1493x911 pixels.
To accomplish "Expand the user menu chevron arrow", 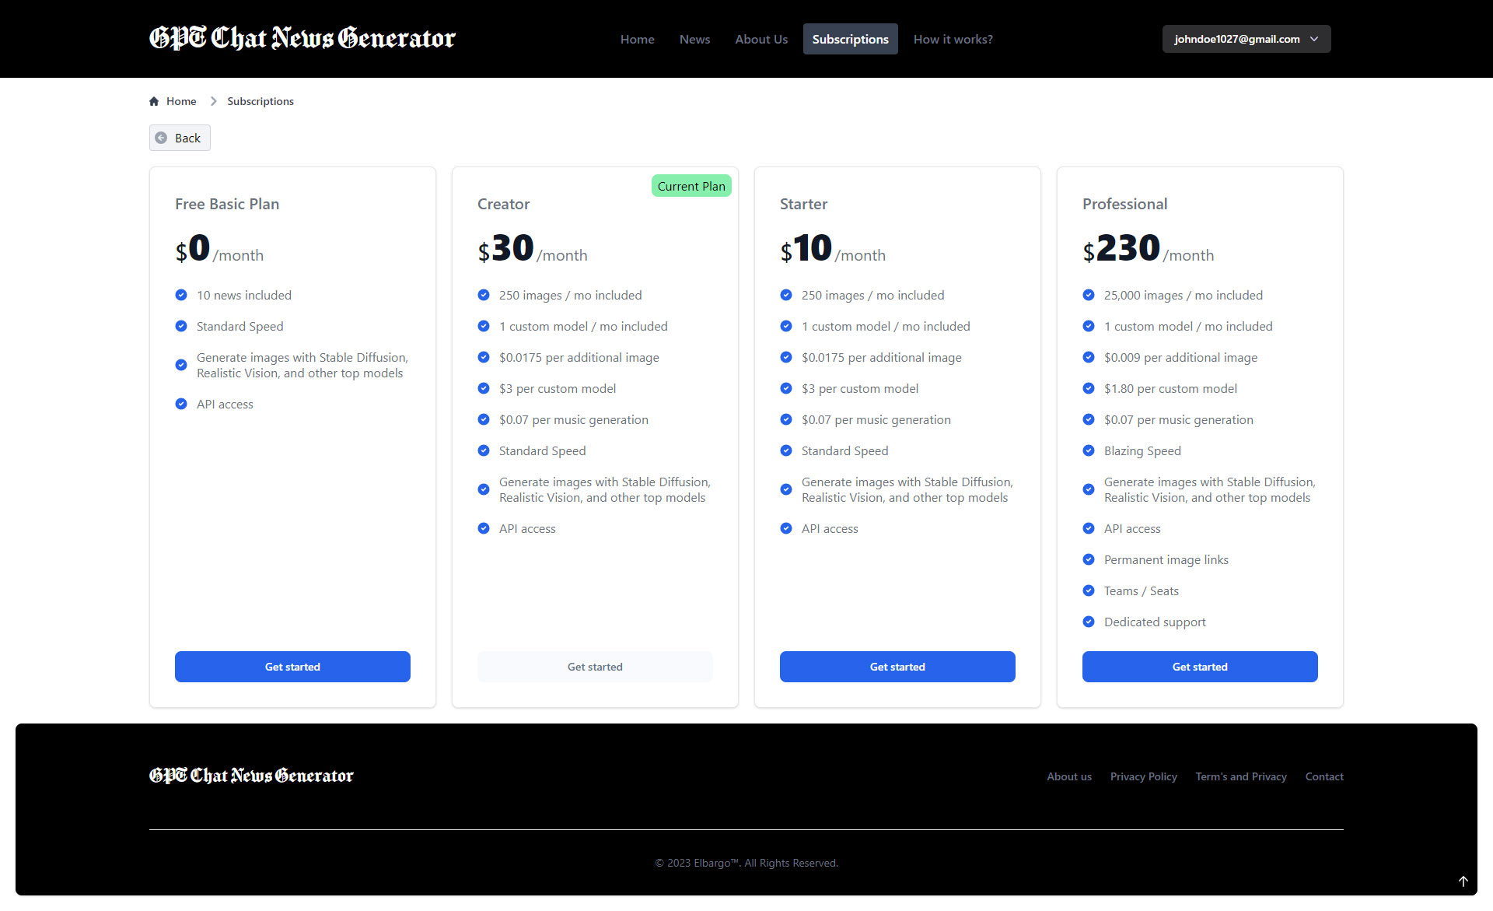I will click(1314, 39).
